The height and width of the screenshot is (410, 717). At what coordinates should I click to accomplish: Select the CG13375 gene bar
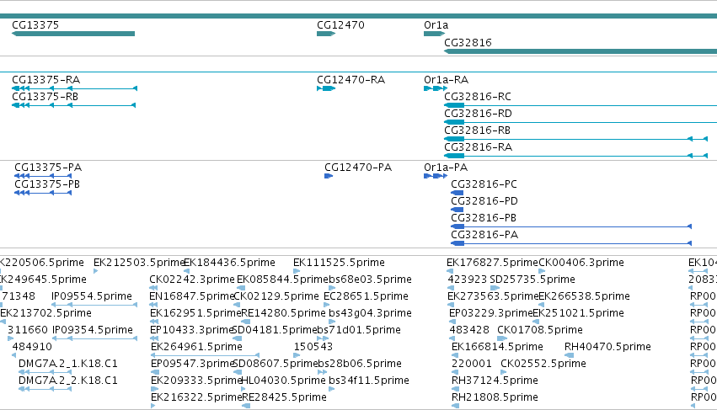click(73, 34)
